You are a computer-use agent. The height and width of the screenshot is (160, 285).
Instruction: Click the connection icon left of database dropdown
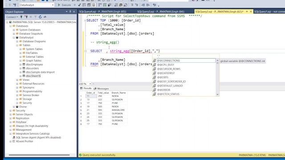click(x=15, y=5)
